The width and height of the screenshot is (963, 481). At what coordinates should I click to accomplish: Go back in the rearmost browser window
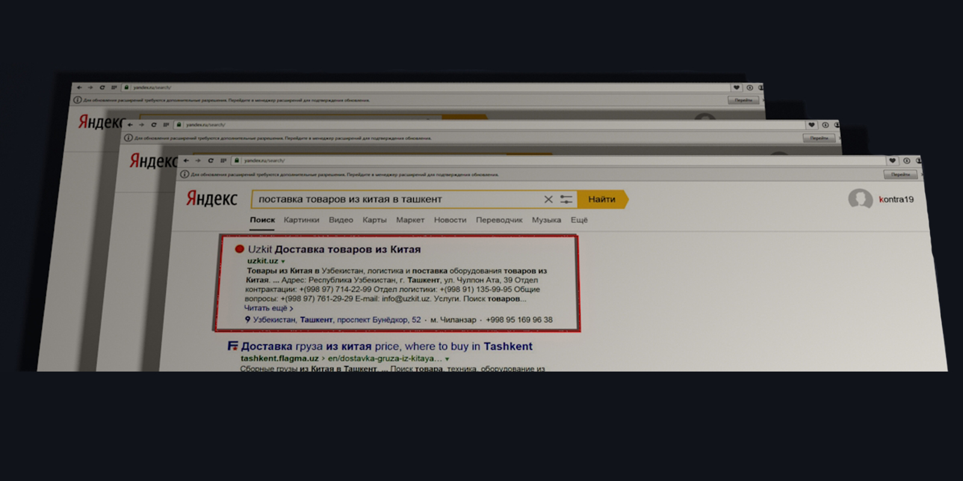(x=79, y=87)
